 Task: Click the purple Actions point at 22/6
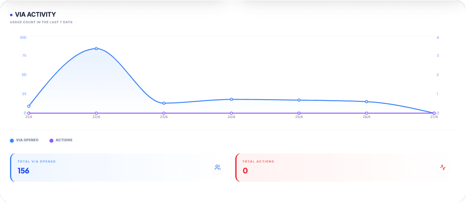pos(96,113)
